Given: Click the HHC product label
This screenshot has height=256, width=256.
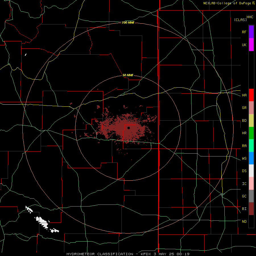Looking at the screenshot, I should [250, 17].
